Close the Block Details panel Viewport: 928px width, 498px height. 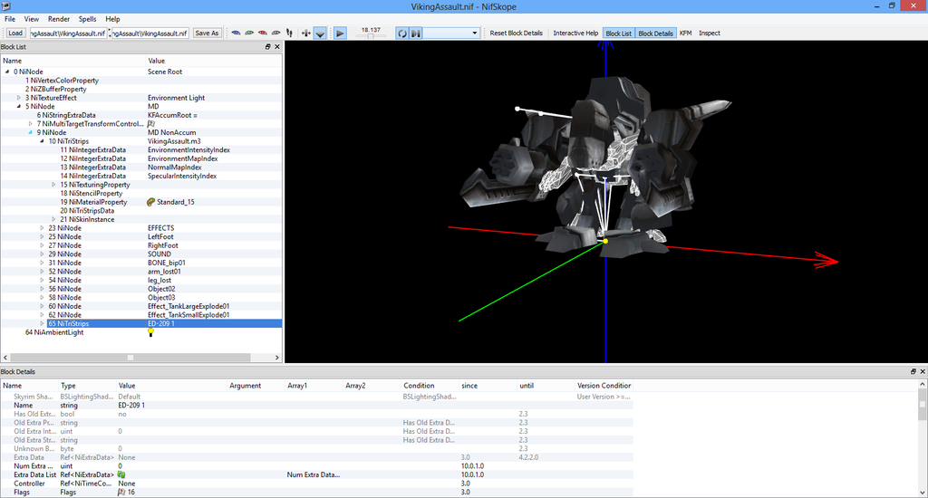pyautogui.click(x=922, y=371)
